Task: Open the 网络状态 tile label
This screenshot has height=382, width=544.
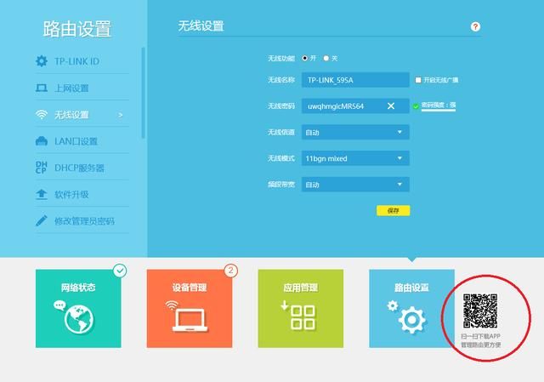Action: point(78,288)
